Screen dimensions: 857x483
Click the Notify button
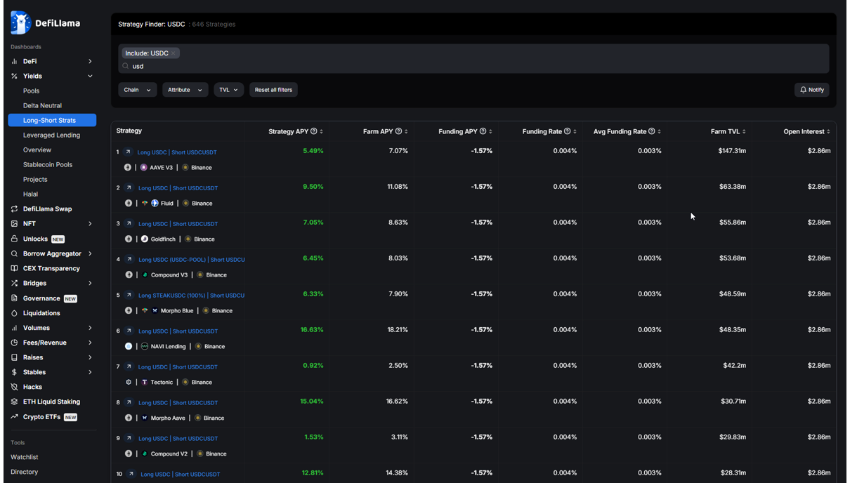pos(811,90)
